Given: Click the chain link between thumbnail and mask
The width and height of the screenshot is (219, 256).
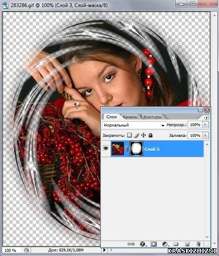Looking at the screenshot, I should tap(127, 149).
